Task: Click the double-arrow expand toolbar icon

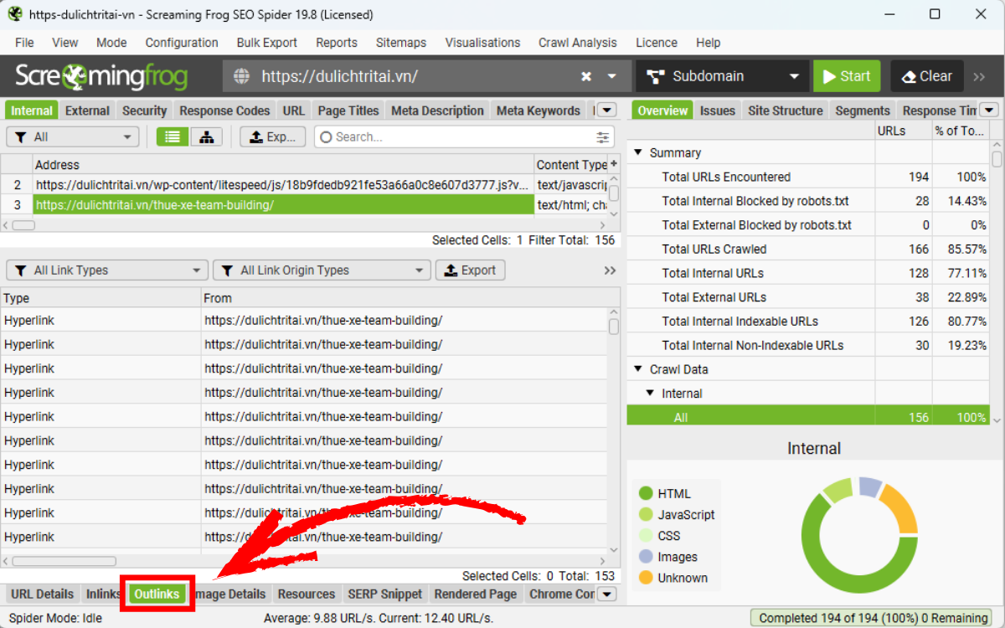Action: click(979, 76)
